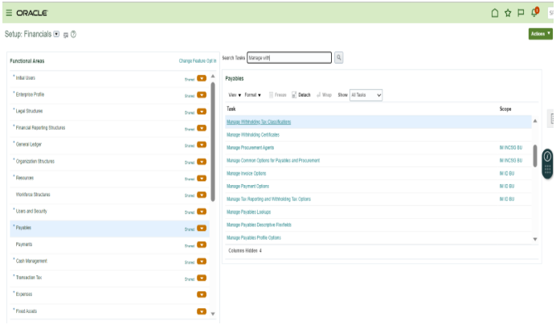Select Users and Security functional area

click(x=31, y=212)
